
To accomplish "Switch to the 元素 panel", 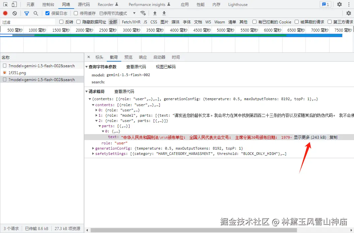I will (30, 5).
